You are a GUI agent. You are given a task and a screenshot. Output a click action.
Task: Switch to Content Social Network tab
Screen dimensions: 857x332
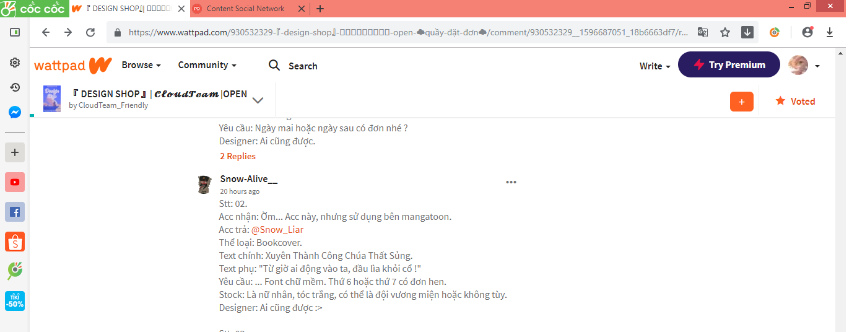coord(248,9)
